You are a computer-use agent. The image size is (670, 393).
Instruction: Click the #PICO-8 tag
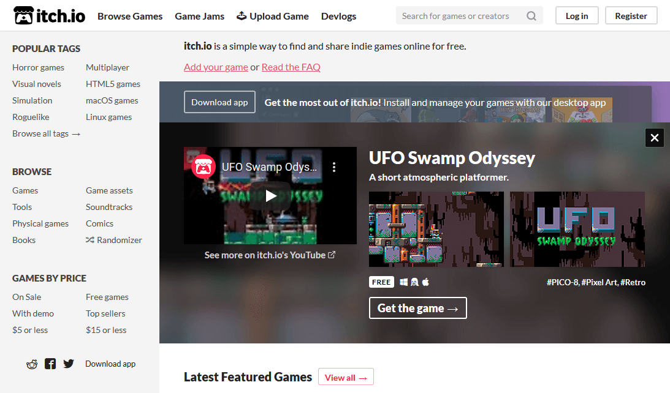(x=562, y=282)
